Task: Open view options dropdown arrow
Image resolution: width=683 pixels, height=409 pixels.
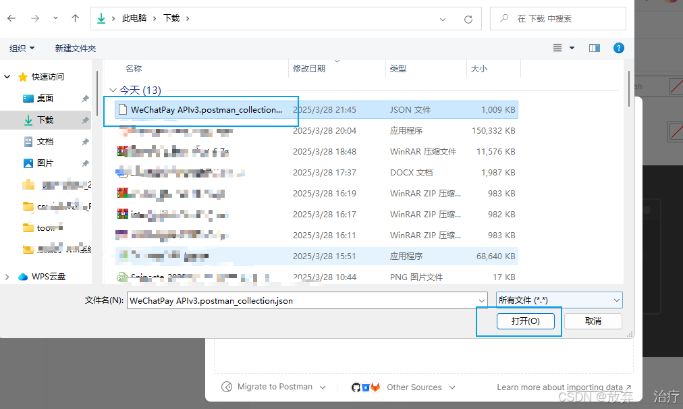Action: click(x=572, y=48)
